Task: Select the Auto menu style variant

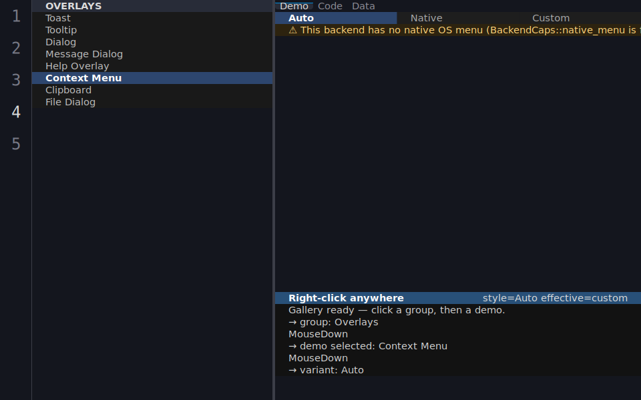Action: (336, 18)
